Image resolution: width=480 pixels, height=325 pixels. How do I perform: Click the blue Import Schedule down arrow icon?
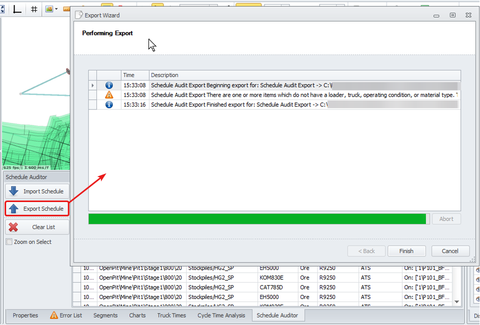point(13,191)
